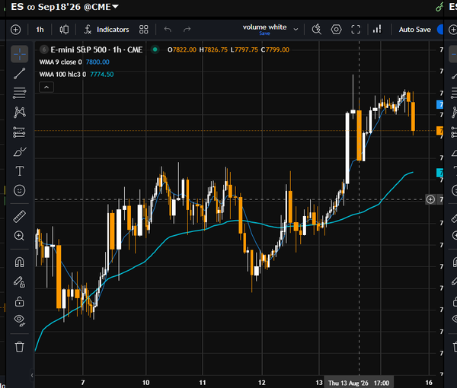
Task: Click the 7800.00 WMA 9 value
Action: click(x=97, y=62)
